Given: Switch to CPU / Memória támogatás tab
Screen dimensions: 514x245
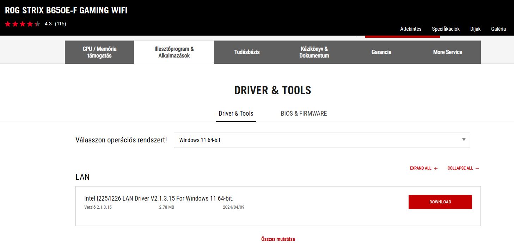Looking at the screenshot, I should pyautogui.click(x=99, y=52).
